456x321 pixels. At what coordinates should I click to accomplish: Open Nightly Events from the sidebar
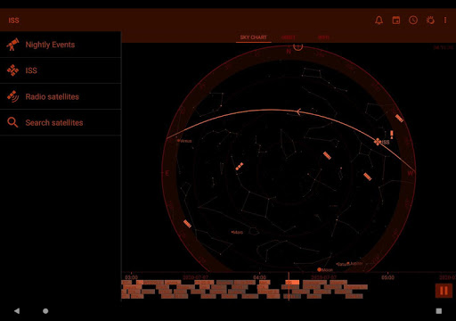pos(61,45)
